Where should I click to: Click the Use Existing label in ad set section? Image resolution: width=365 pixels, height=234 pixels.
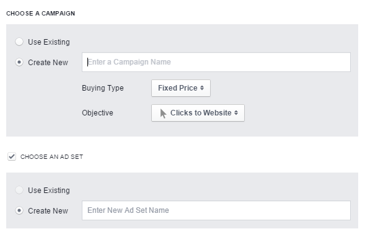(x=49, y=190)
